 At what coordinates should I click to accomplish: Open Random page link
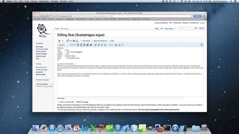(x=41, y=56)
